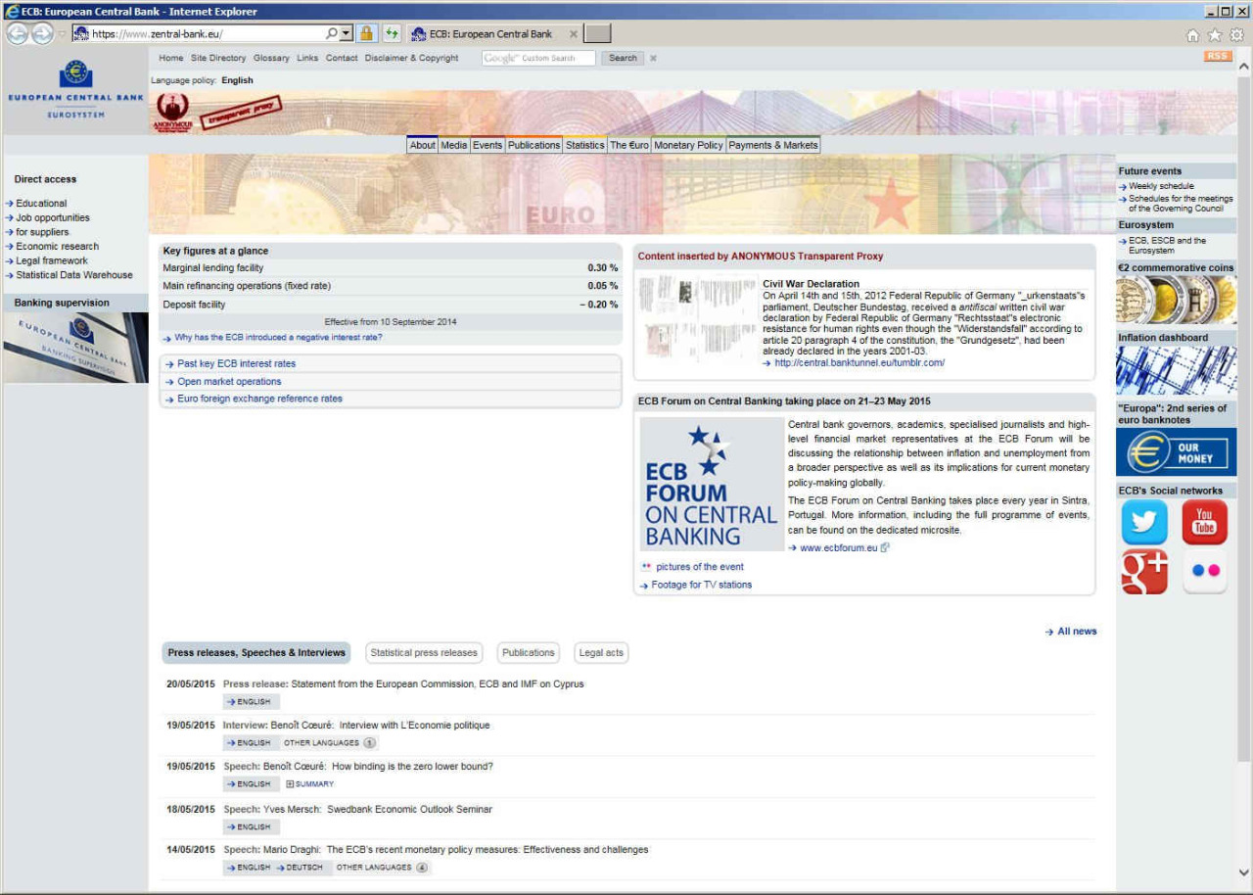Viewport: 1253px width, 895px height.
Task: Click the vertical scrollbar thumb
Action: [1244, 418]
